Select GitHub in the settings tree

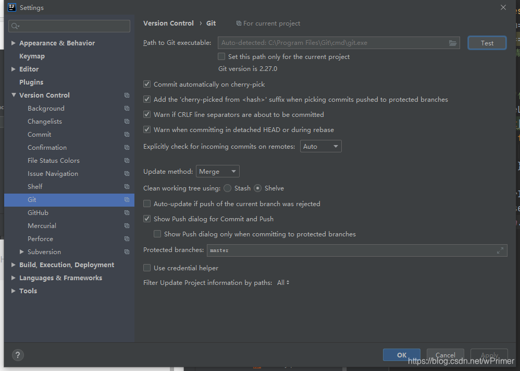click(x=38, y=212)
